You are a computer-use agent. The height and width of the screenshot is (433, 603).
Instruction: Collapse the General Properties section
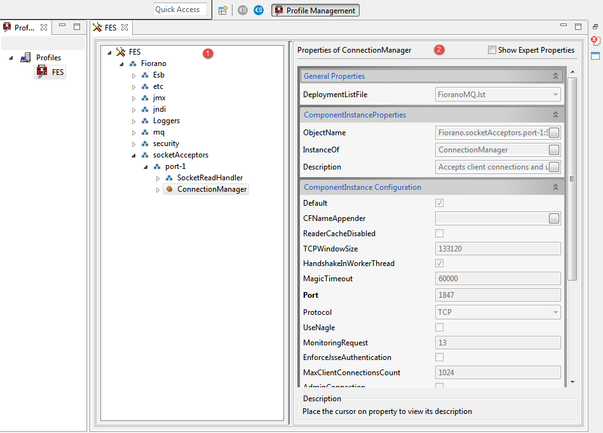(x=555, y=76)
